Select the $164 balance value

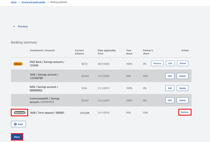[84, 88]
